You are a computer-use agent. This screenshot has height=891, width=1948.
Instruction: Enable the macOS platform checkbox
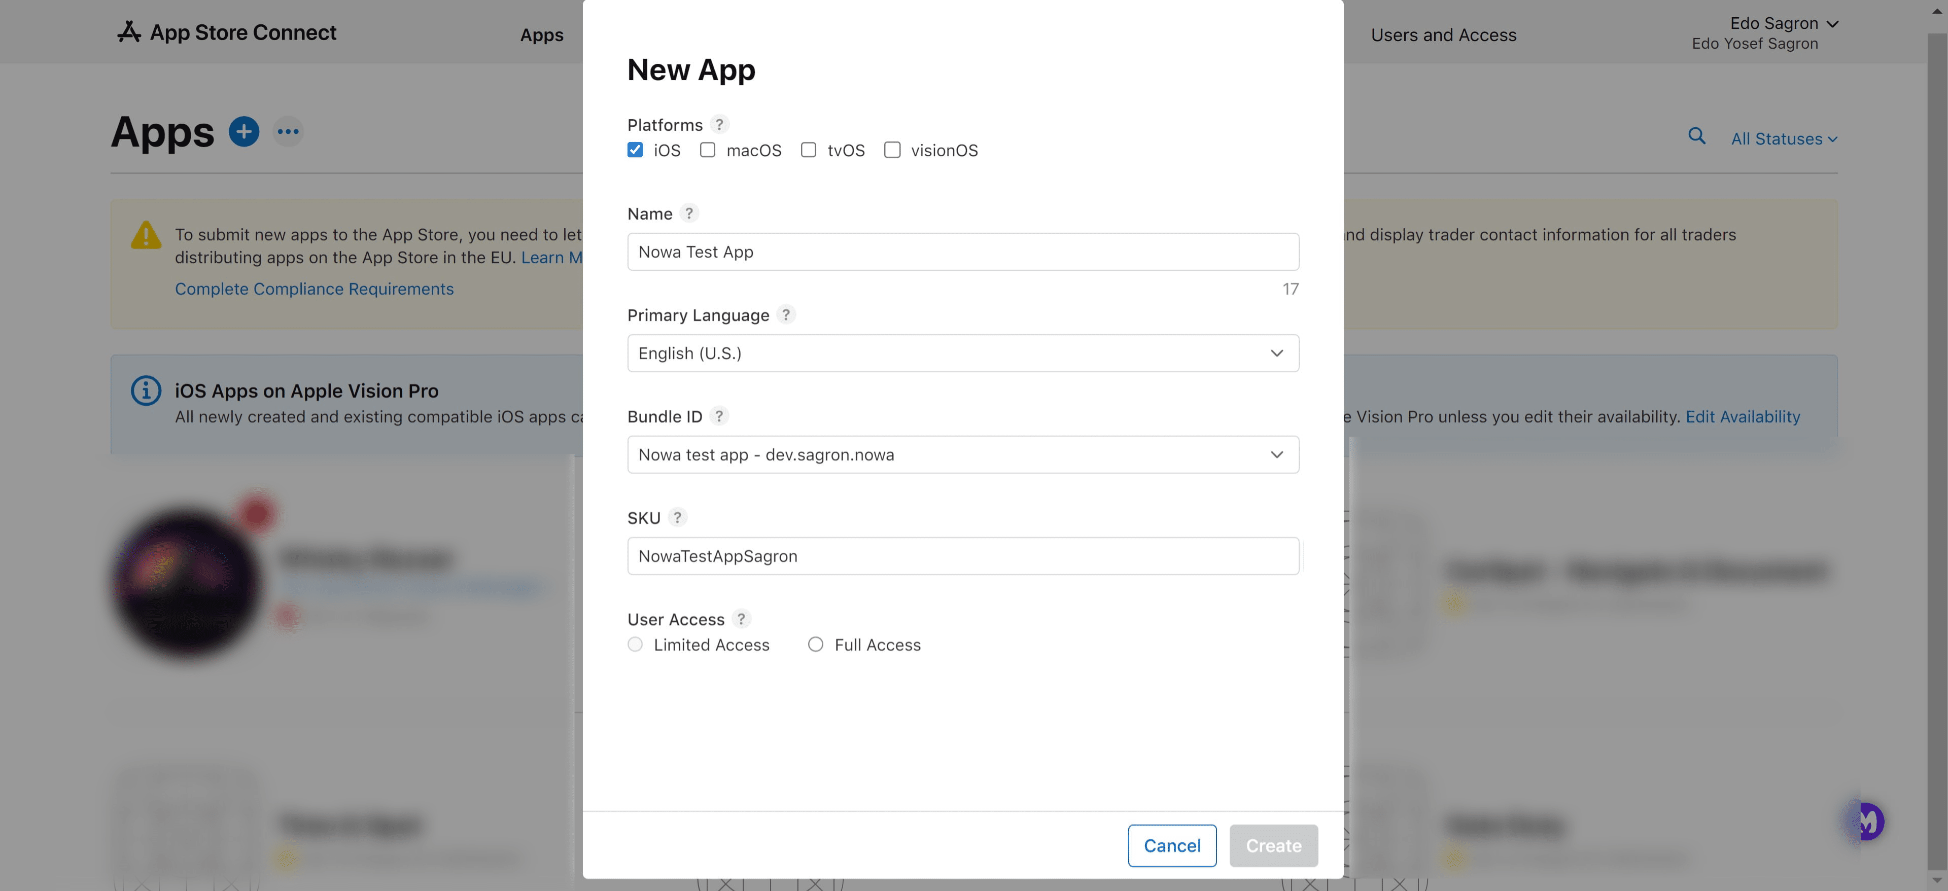708,150
